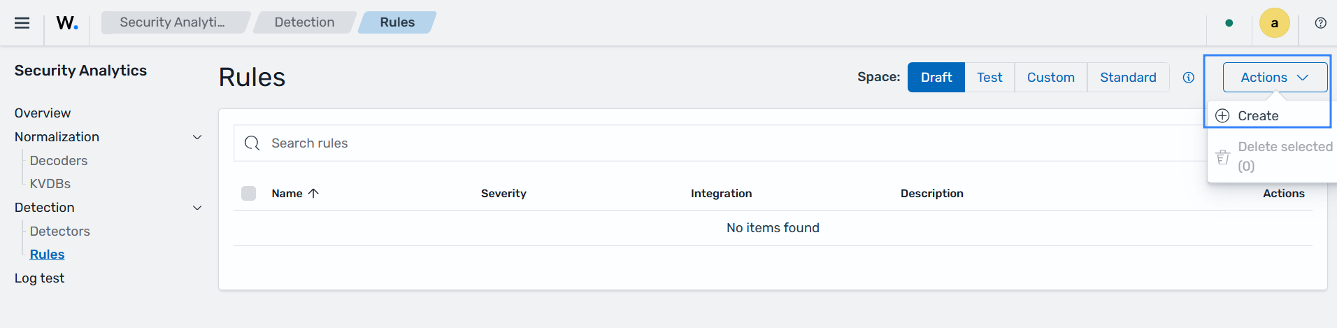Open Log test page
The width and height of the screenshot is (1337, 328).
pos(39,278)
